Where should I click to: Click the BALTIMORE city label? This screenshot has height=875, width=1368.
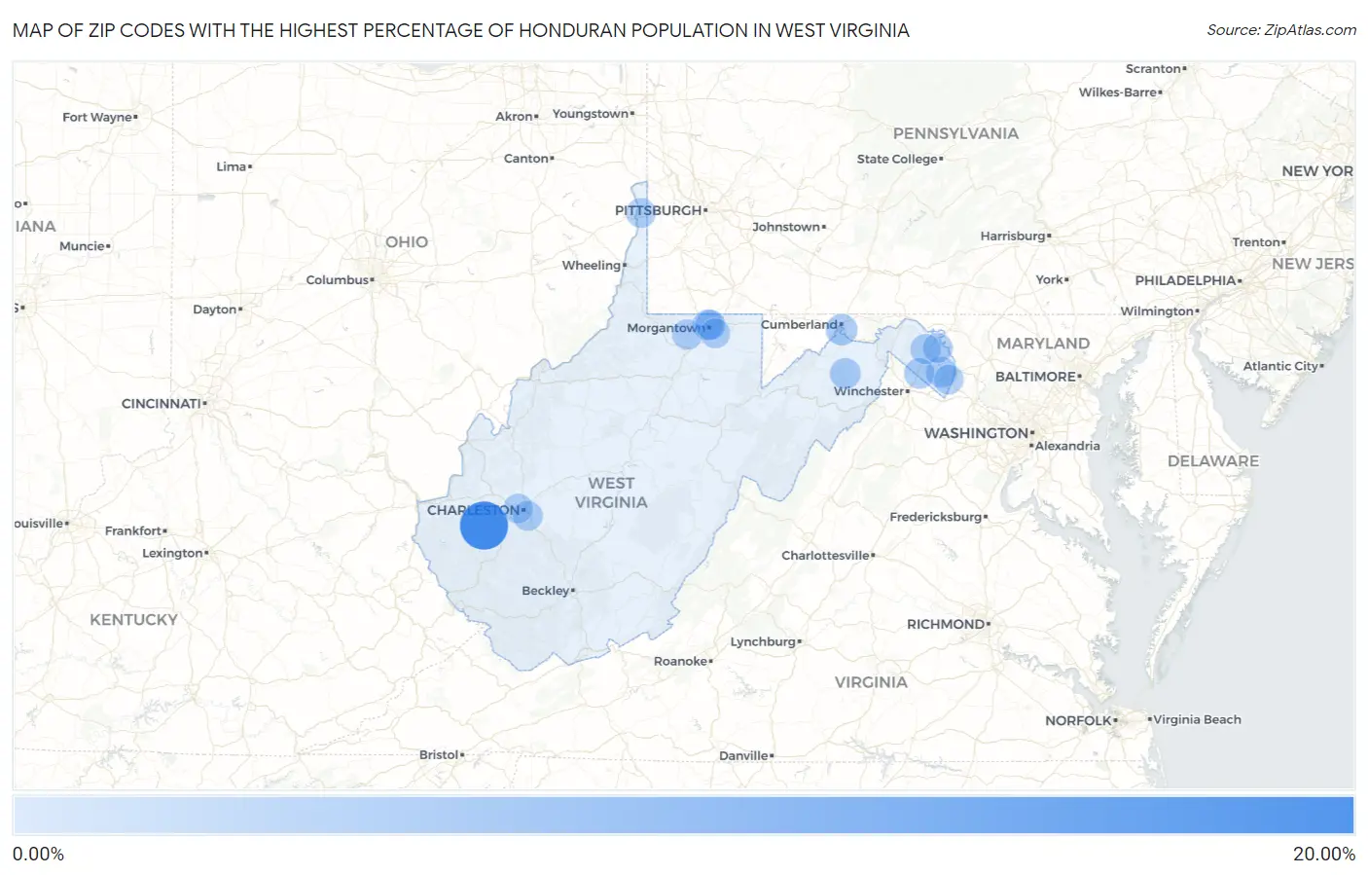[1035, 377]
